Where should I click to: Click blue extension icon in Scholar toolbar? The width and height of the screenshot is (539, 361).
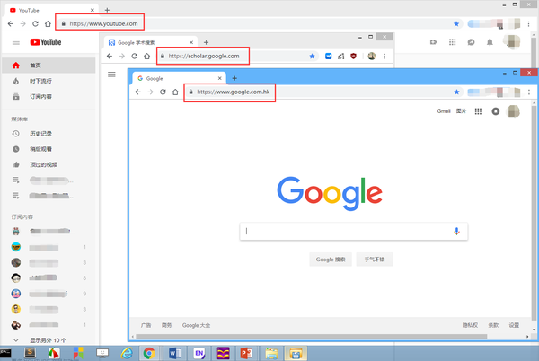[x=329, y=56]
